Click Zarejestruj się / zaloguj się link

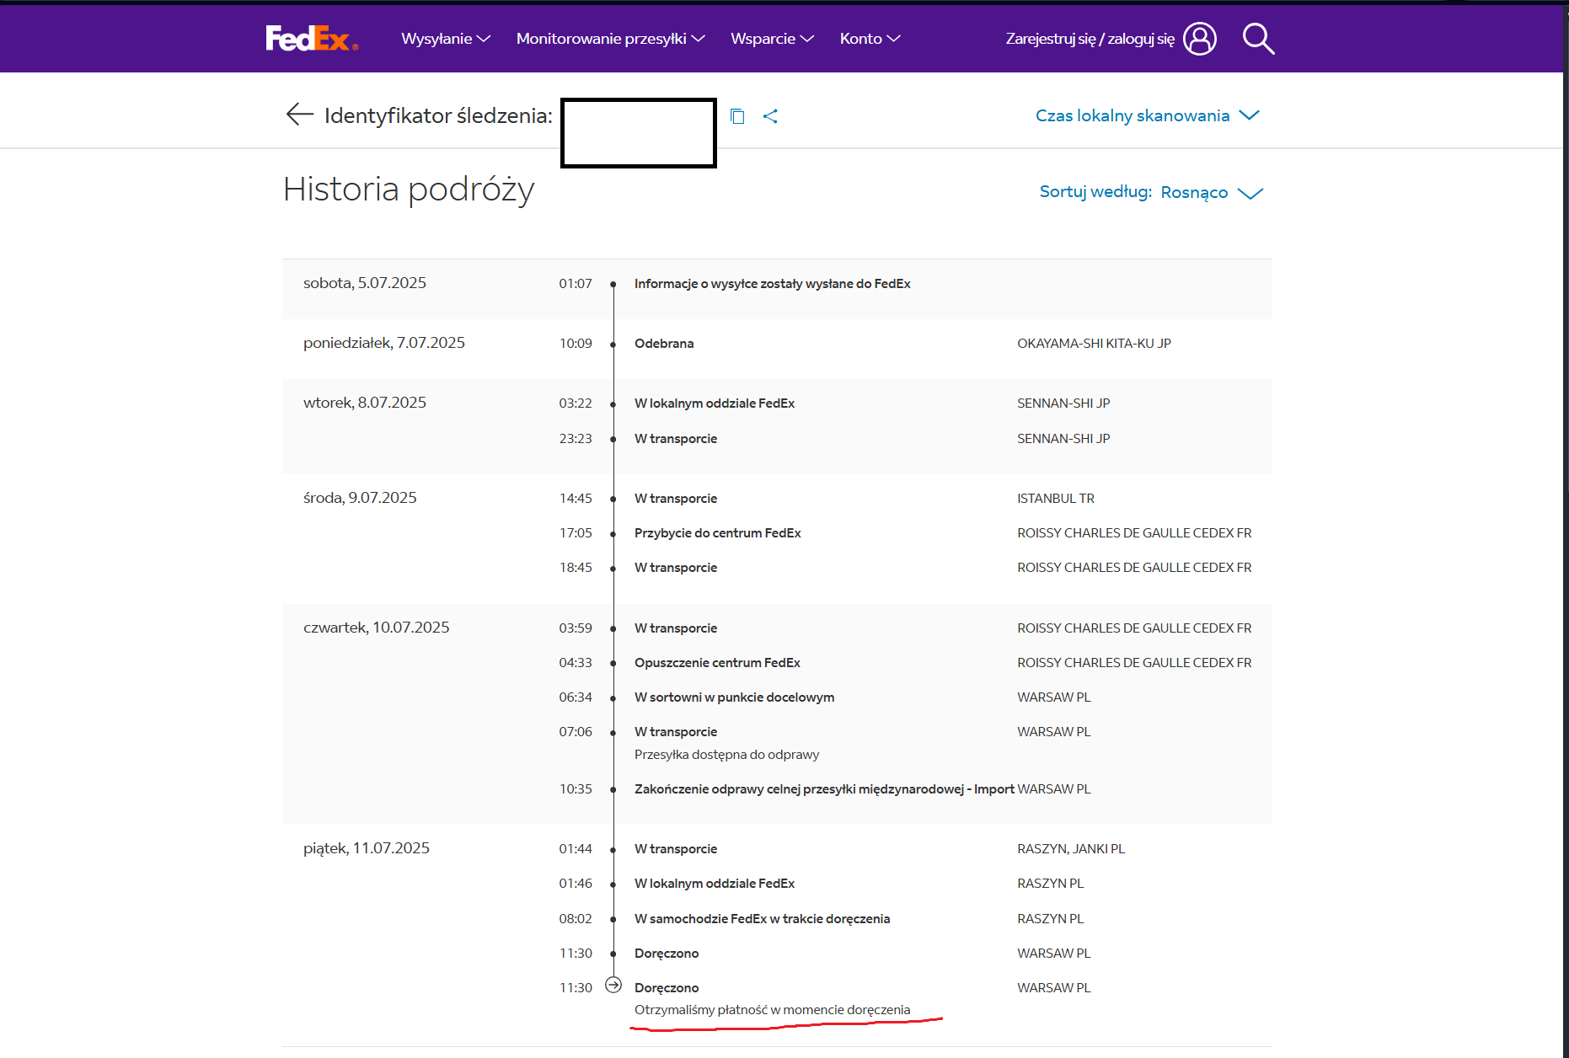click(1090, 39)
